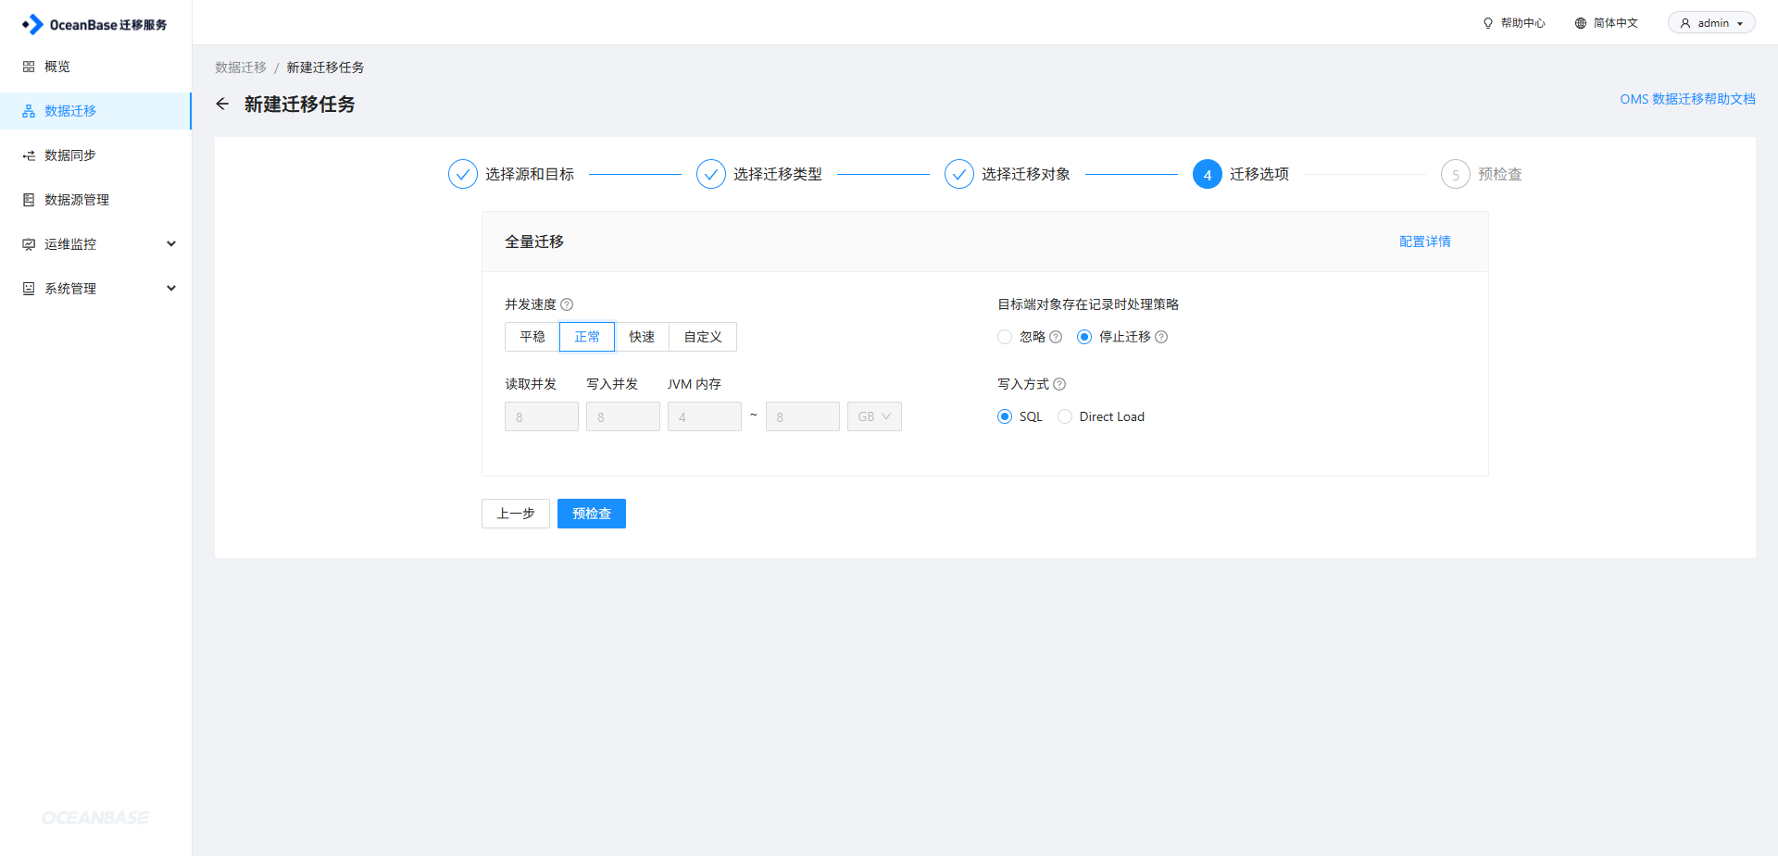Go back with 上一步 button
Screen dimensions: 1778x856
(x=516, y=514)
